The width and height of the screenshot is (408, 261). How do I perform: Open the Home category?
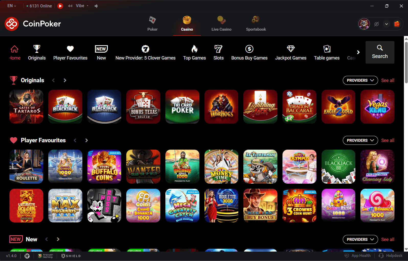pos(15,53)
